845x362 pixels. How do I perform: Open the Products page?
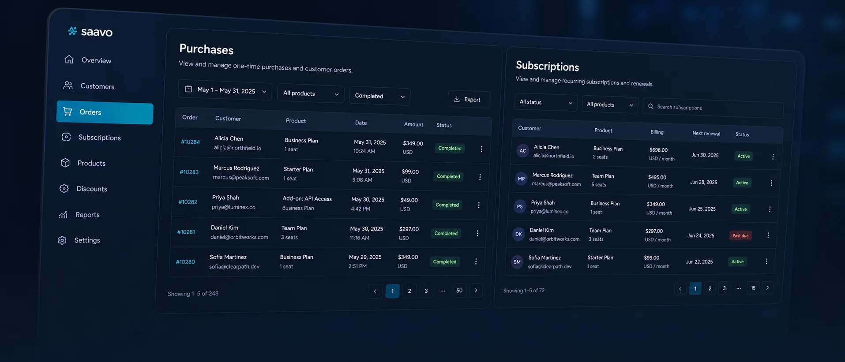83,163
